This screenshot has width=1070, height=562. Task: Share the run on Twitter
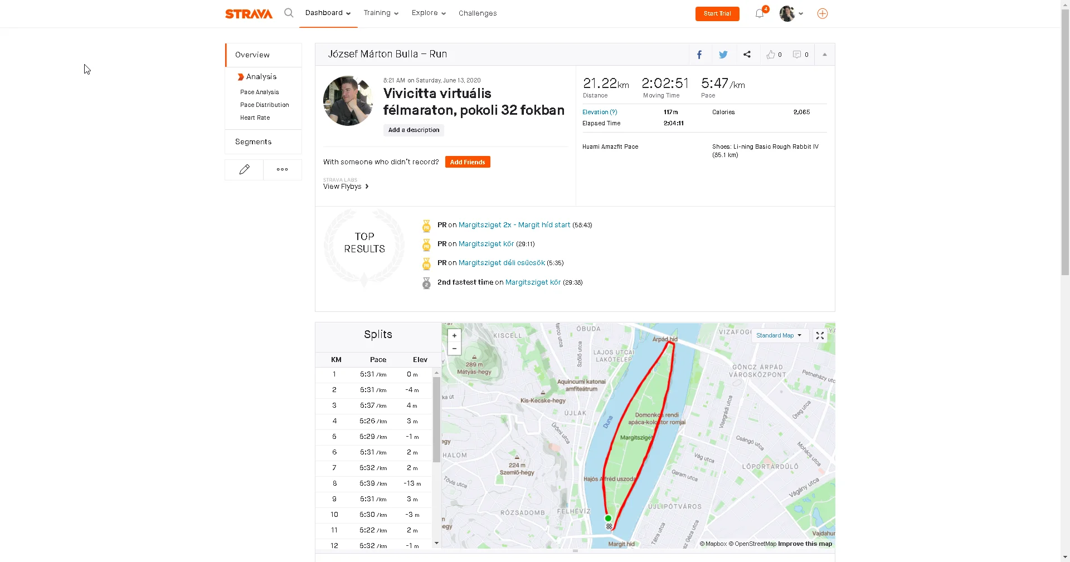click(723, 55)
